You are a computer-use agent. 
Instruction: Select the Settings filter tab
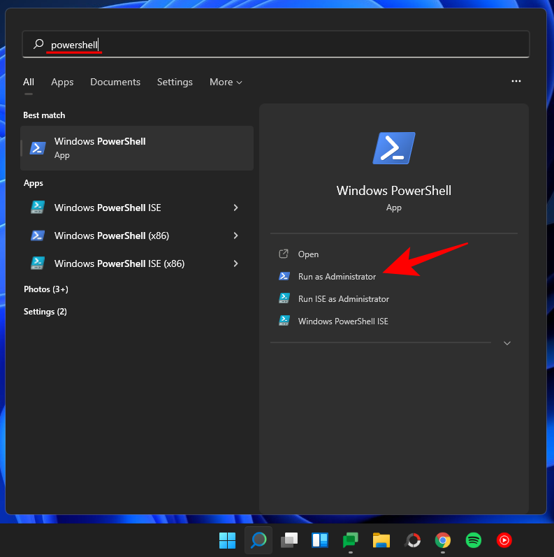tap(175, 82)
